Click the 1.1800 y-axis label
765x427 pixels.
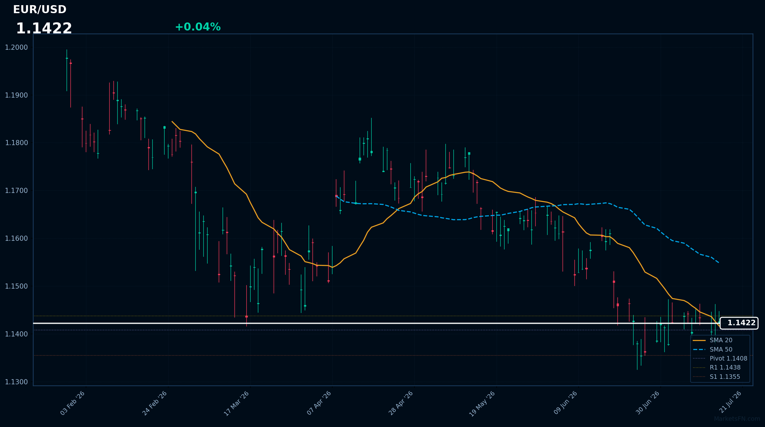[x=16, y=143]
